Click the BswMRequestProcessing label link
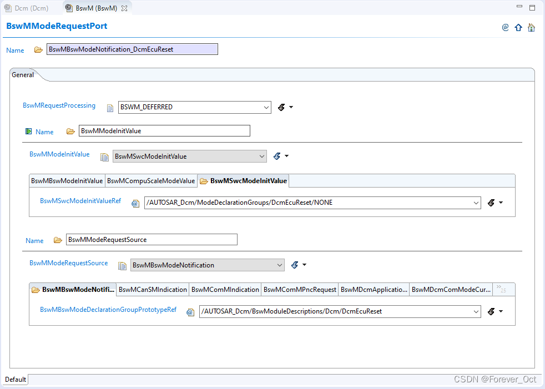This screenshot has width=545, height=389. (59, 105)
